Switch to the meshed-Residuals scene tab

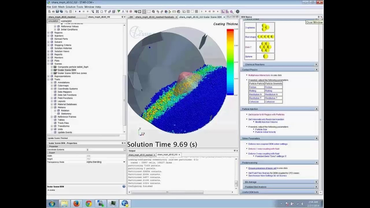tap(155, 17)
